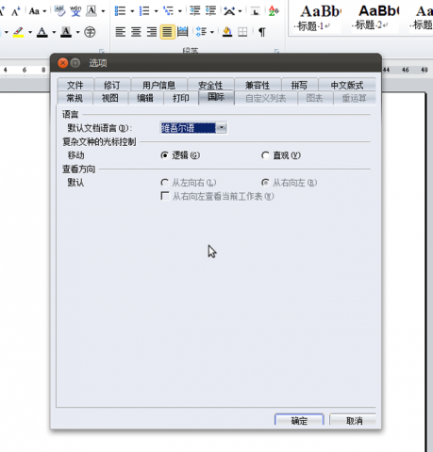
Task: Open the 默认文档语言 dropdown list
Action: (222, 128)
